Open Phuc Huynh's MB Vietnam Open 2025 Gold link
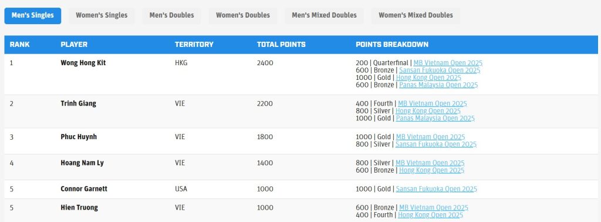This screenshot has width=601, height=222. [430, 137]
